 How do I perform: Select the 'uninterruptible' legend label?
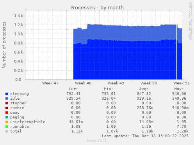click(28, 122)
